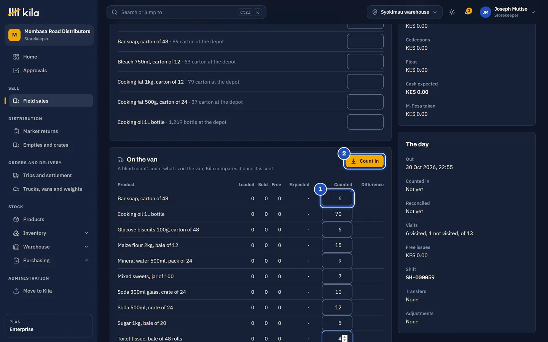Expand the Inventory submenu
Screen dimensions: 548x342
(x=86, y=233)
